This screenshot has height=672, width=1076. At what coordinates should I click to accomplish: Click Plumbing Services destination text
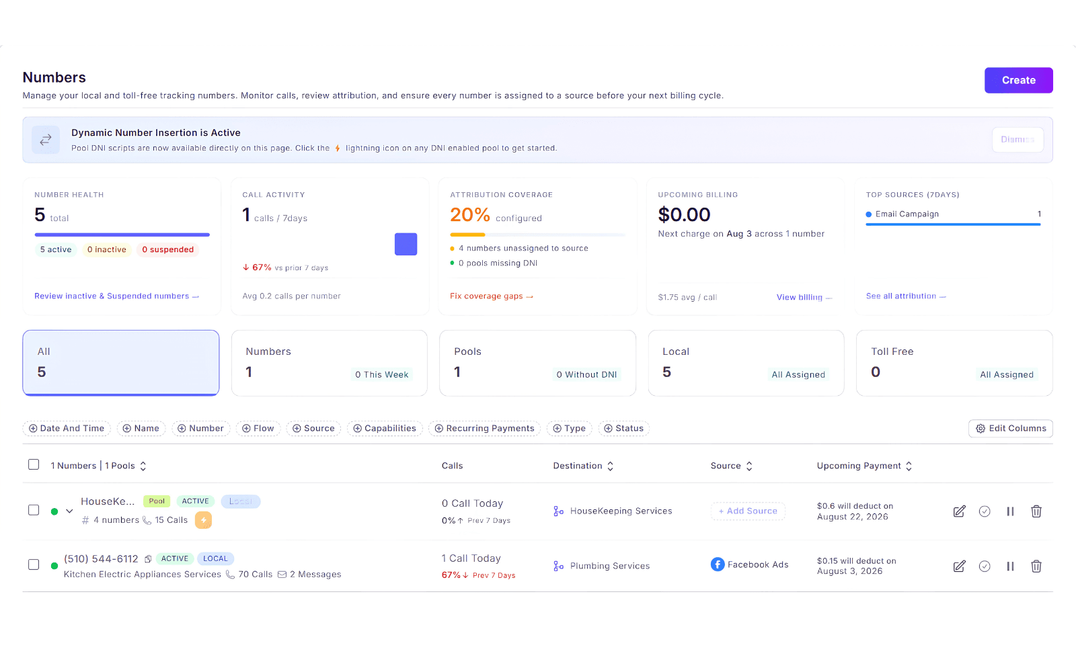[x=610, y=566]
